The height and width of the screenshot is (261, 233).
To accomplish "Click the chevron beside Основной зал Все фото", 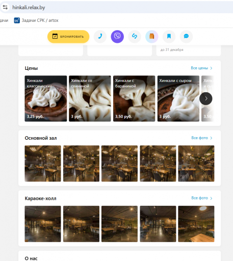I will pyautogui.click(x=211, y=138).
